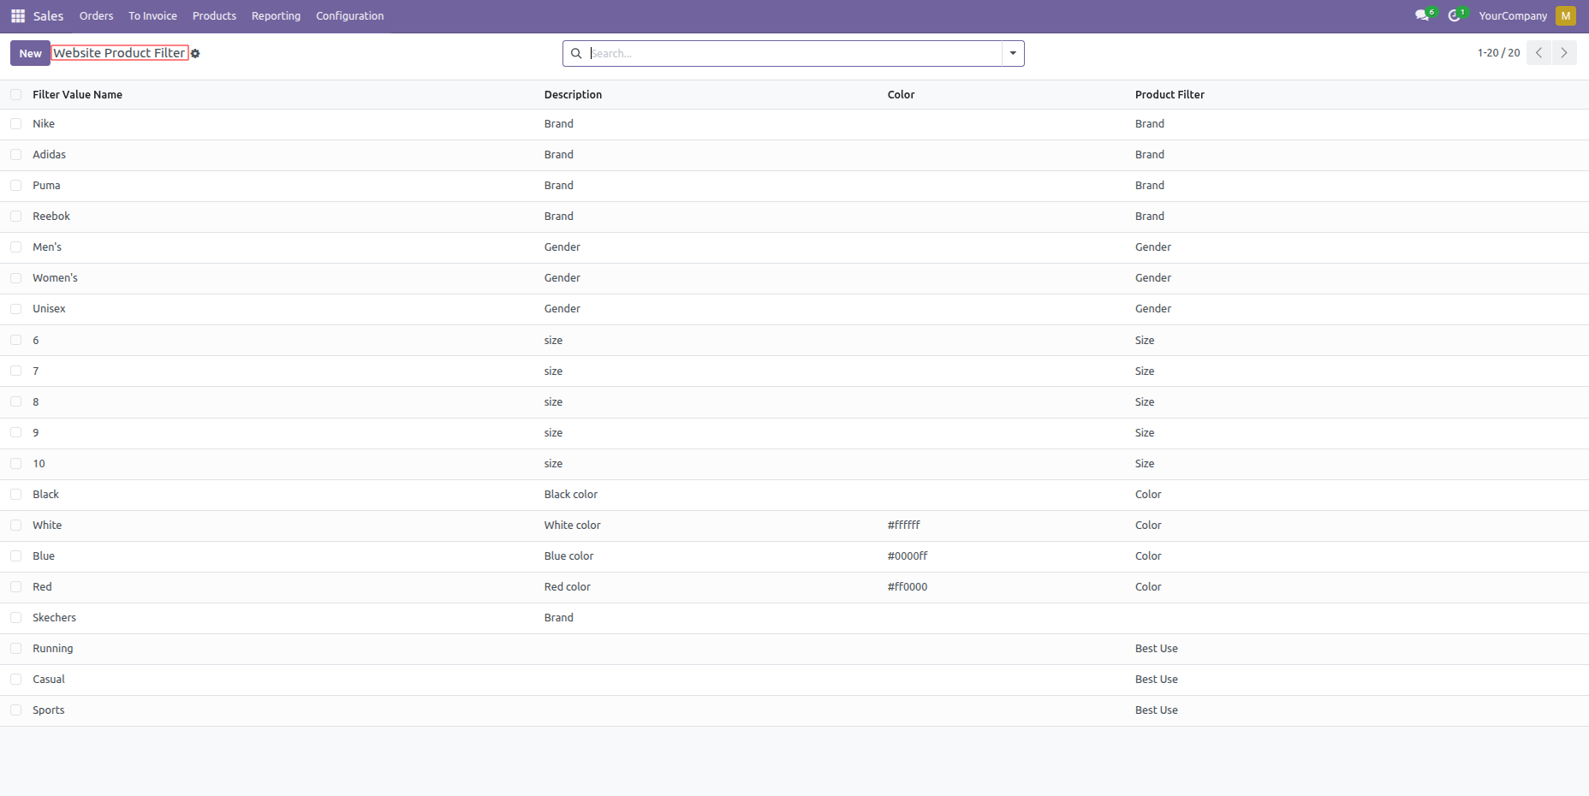Image resolution: width=1589 pixels, height=796 pixels.
Task: Go to previous page arrow
Action: point(1538,53)
